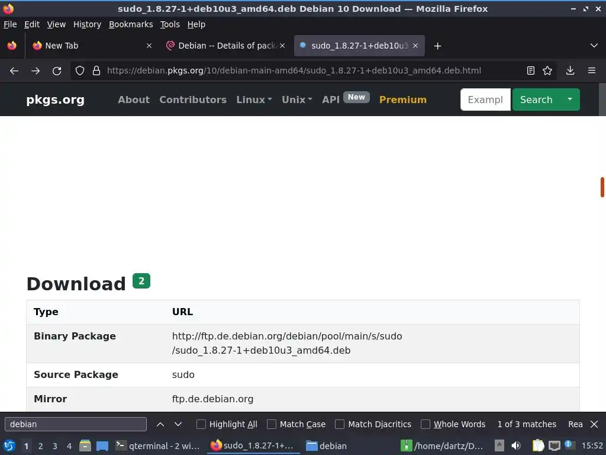The height and width of the screenshot is (455, 606).
Task: Find next match arrow
Action: tap(178, 424)
